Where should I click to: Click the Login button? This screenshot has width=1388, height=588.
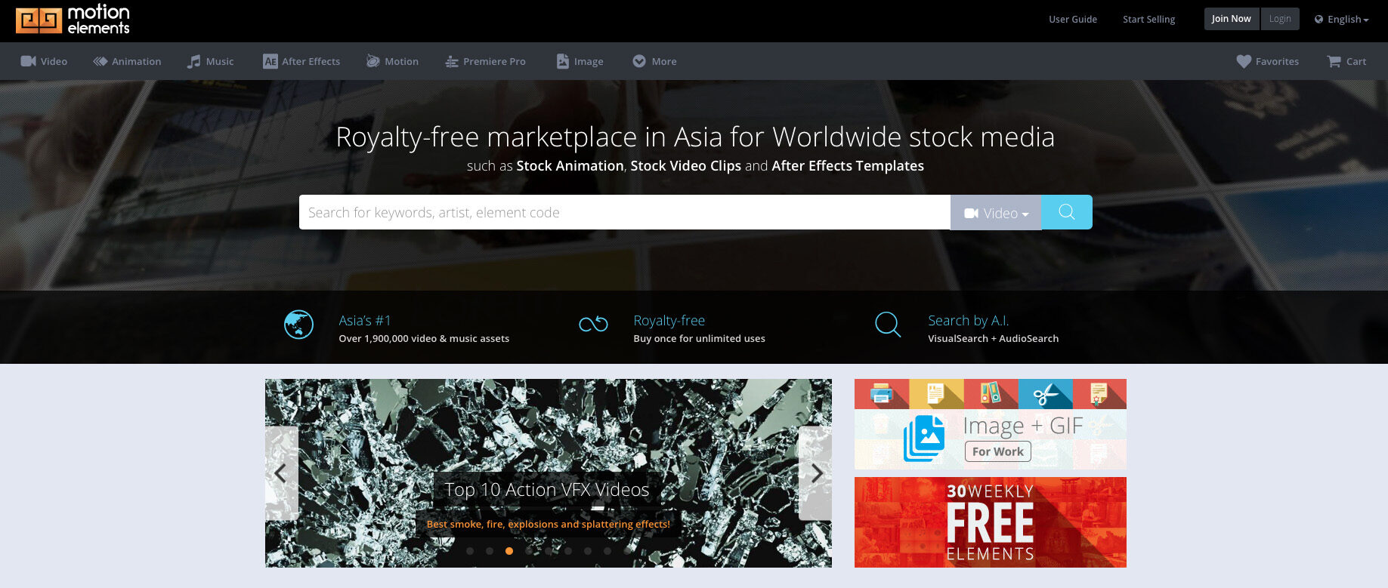coord(1280,19)
